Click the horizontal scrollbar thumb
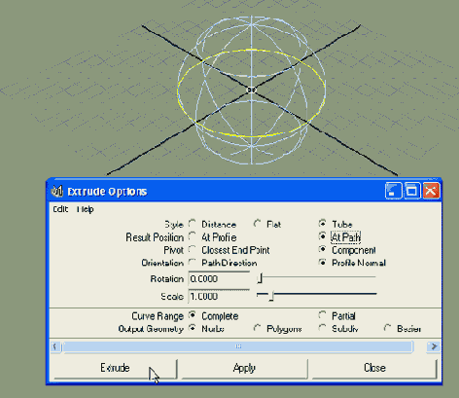The height and width of the screenshot is (398, 459). pyautogui.click(x=238, y=346)
